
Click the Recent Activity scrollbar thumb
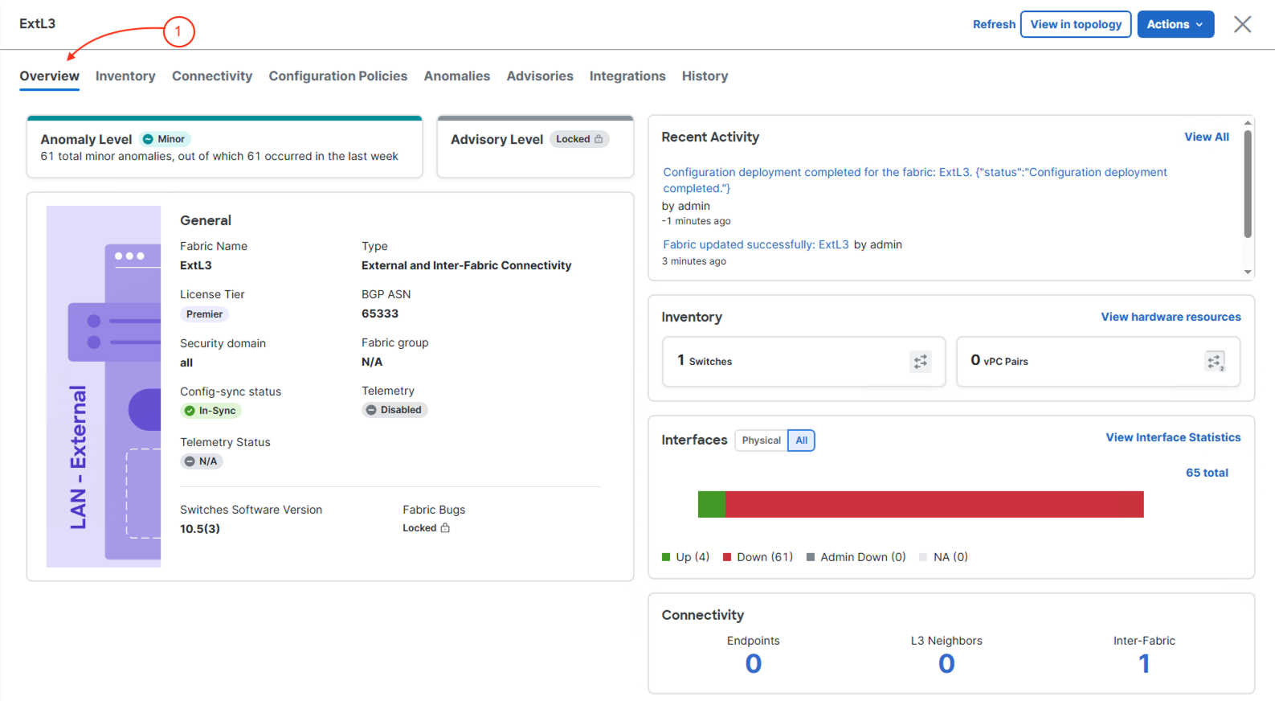[x=1248, y=184]
